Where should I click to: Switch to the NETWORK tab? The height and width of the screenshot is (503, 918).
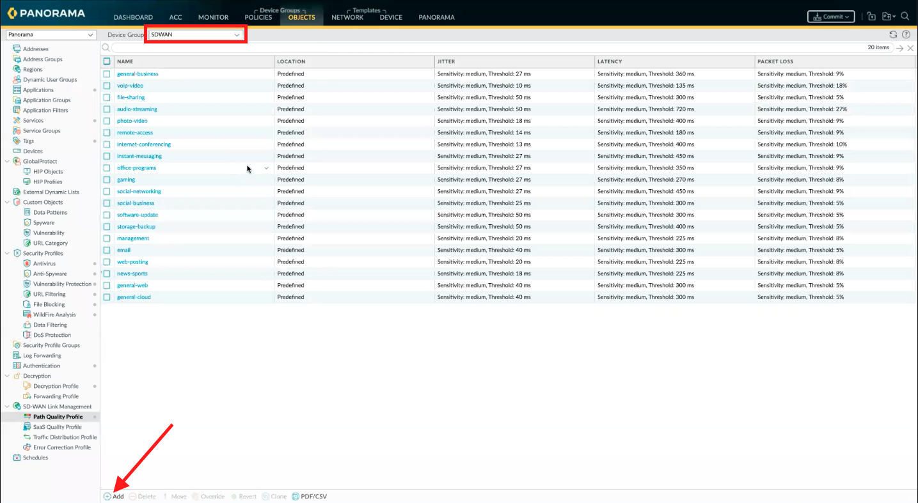point(347,17)
